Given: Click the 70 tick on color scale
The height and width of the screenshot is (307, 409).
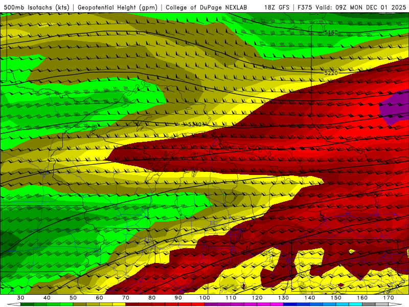Looking at the screenshot, I should tap(126, 298).
